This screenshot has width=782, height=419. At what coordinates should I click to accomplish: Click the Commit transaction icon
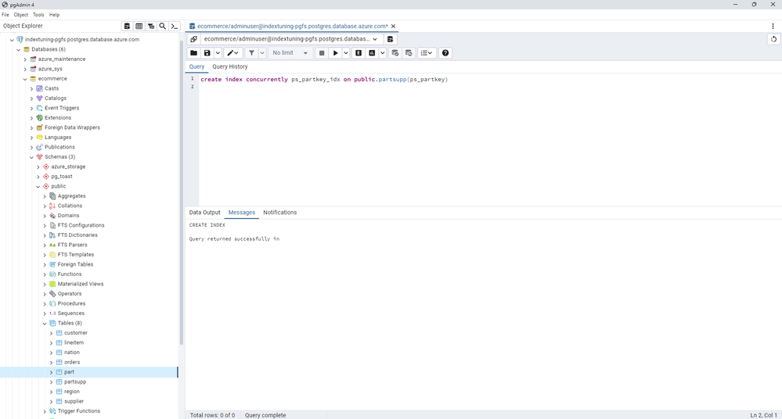point(395,53)
